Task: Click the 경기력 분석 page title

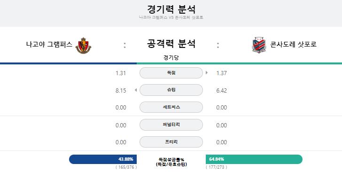Action: click(171, 9)
